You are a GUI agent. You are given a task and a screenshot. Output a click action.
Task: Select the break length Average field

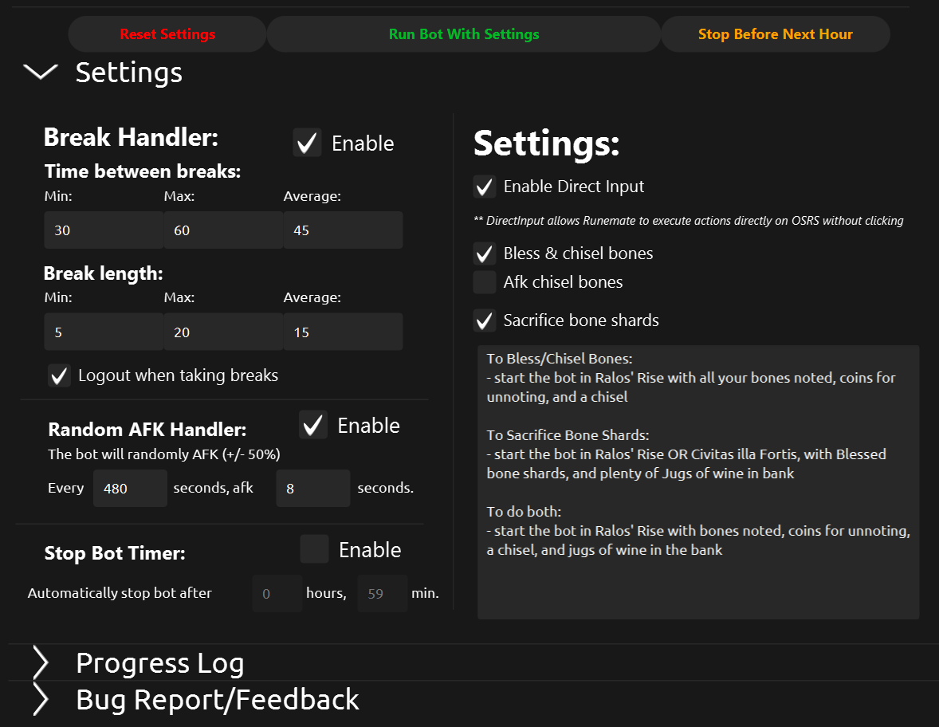pyautogui.click(x=343, y=332)
